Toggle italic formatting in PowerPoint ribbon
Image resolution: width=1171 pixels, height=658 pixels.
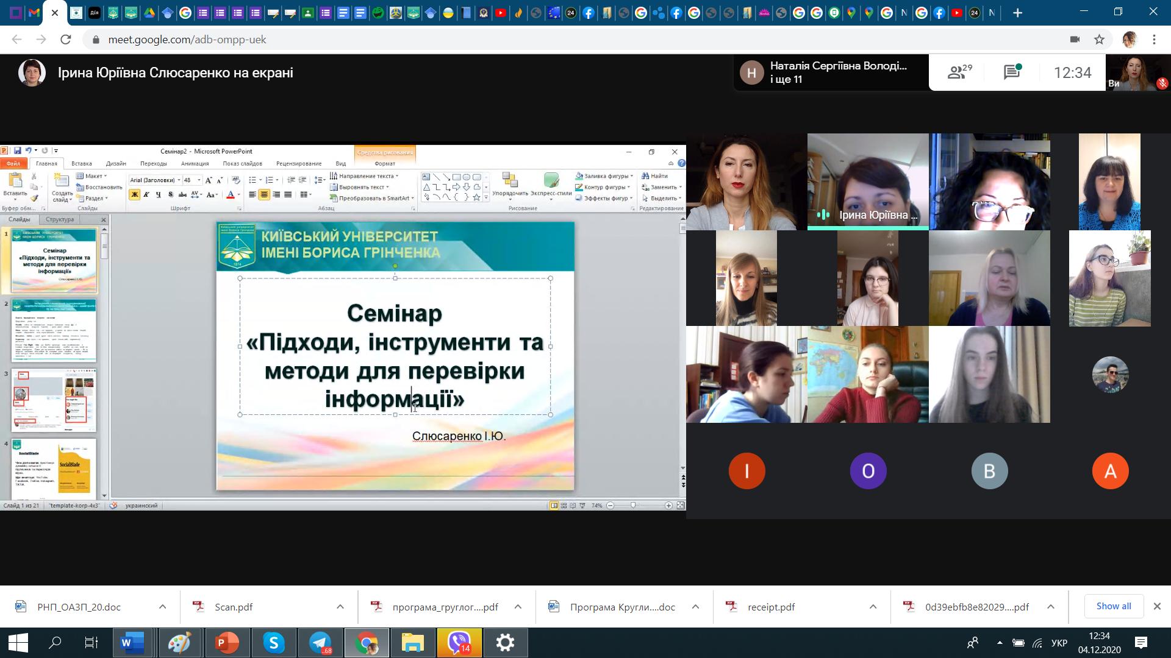tap(146, 195)
